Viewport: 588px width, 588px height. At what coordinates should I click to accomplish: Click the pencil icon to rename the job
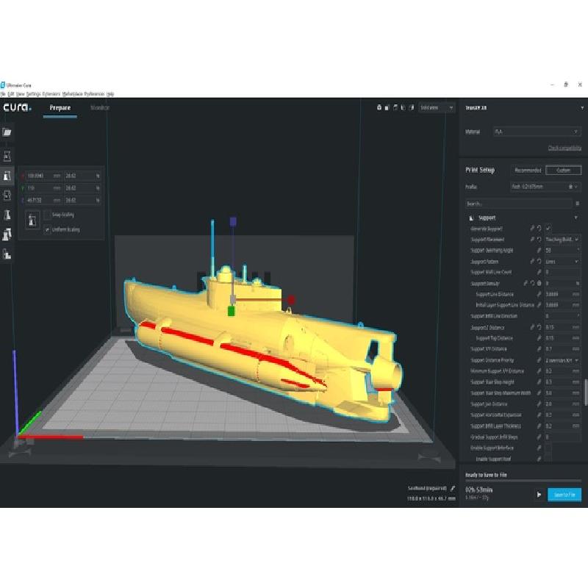click(x=453, y=488)
